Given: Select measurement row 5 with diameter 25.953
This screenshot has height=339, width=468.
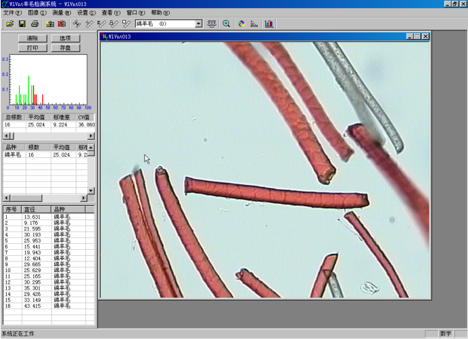Looking at the screenshot, I should [49, 240].
